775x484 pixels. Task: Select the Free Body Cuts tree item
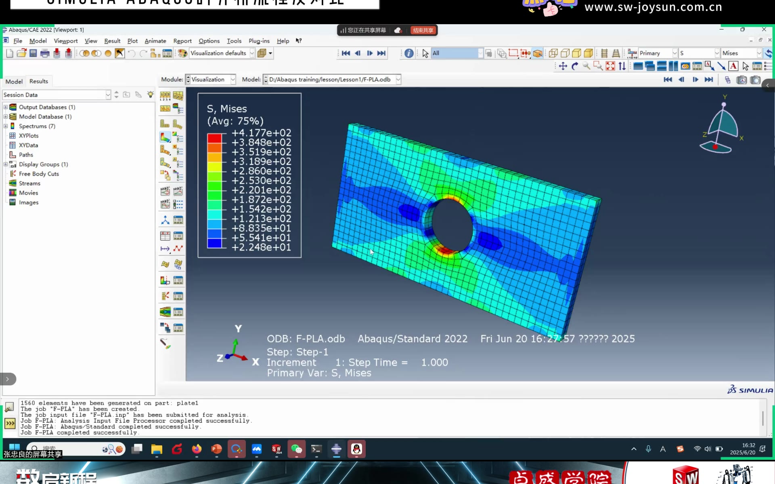click(39, 174)
